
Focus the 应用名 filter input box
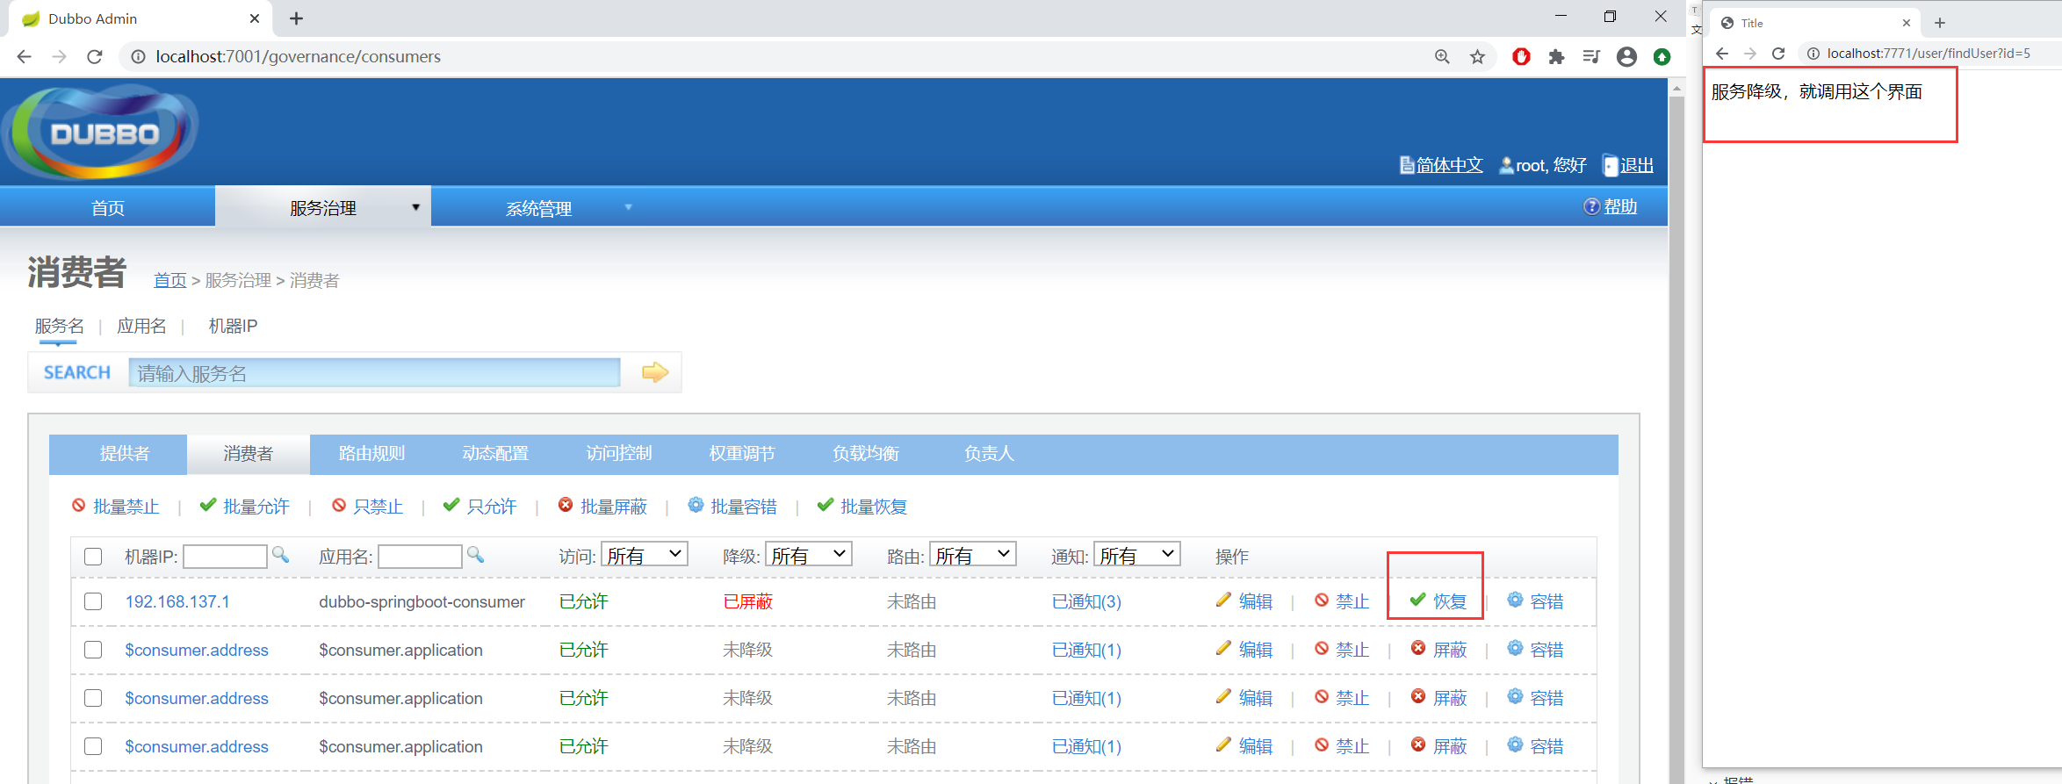click(x=420, y=557)
